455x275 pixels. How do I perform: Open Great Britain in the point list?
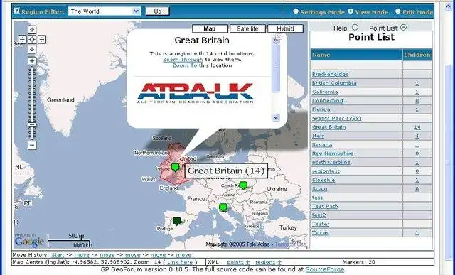[328, 127]
